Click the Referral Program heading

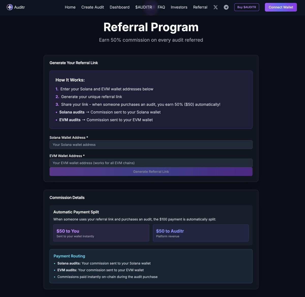[151, 27]
